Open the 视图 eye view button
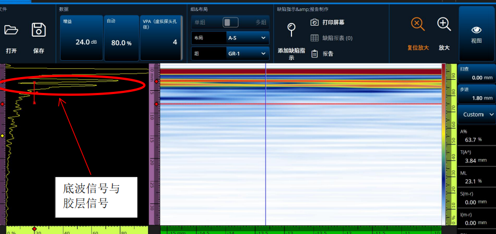 click(x=476, y=33)
